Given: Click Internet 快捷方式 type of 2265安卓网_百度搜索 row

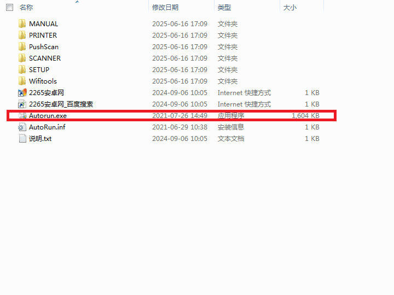Looking at the screenshot, I should point(244,104).
